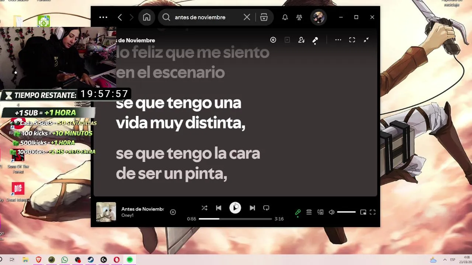Open the Friend Activity people icon
This screenshot has height=265, width=472.
pos(299,17)
